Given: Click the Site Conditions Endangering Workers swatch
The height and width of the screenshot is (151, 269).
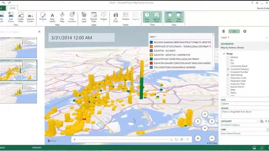Looking at the screenshot, I should 151,68.
